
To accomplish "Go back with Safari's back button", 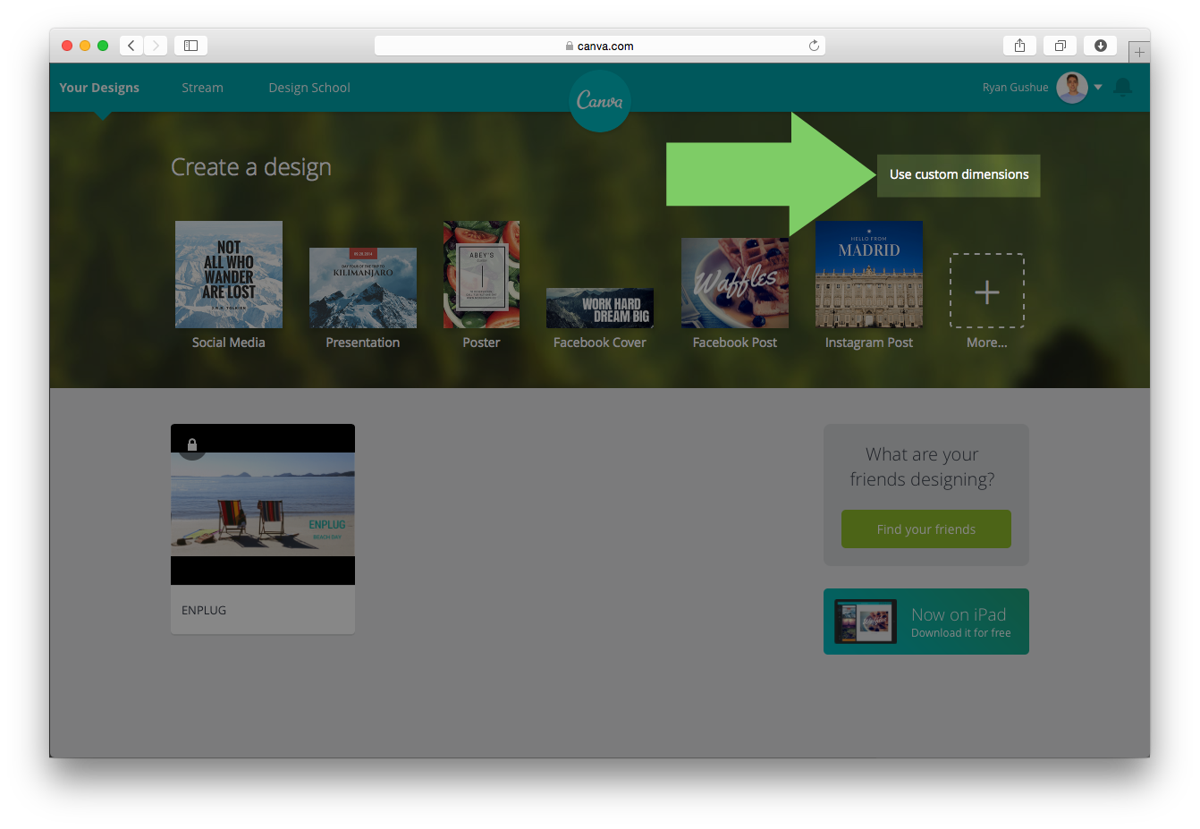I will pyautogui.click(x=131, y=46).
